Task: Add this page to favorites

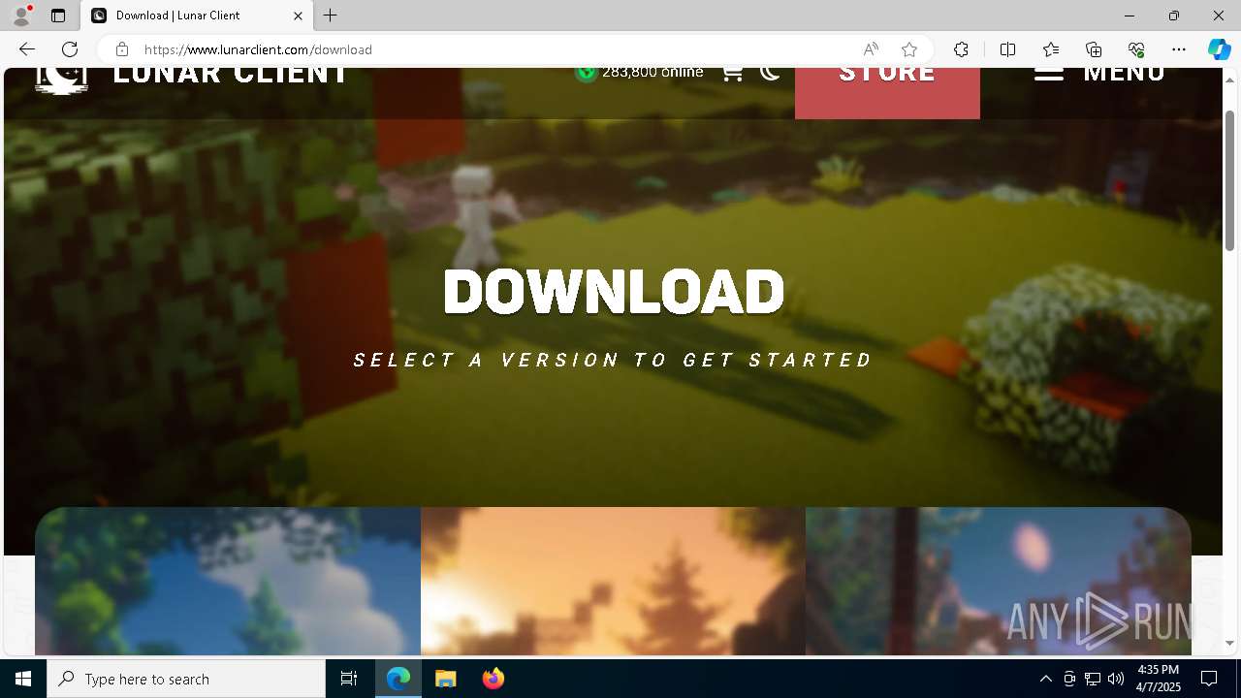Action: [x=908, y=49]
